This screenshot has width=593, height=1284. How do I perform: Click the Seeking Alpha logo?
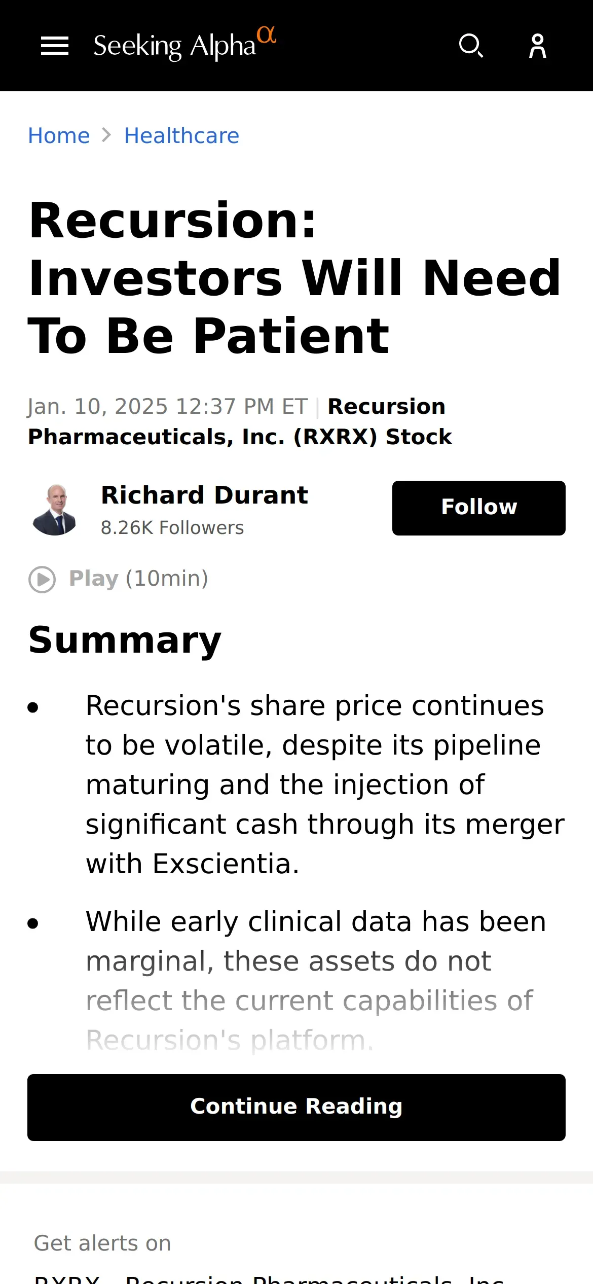(184, 45)
